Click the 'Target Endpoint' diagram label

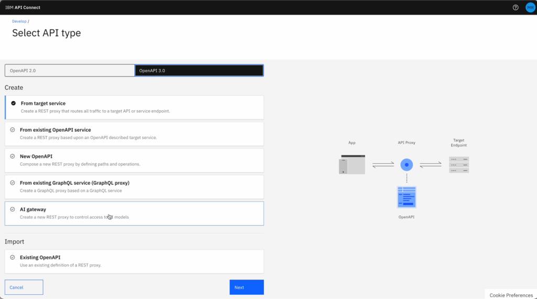pos(458,143)
